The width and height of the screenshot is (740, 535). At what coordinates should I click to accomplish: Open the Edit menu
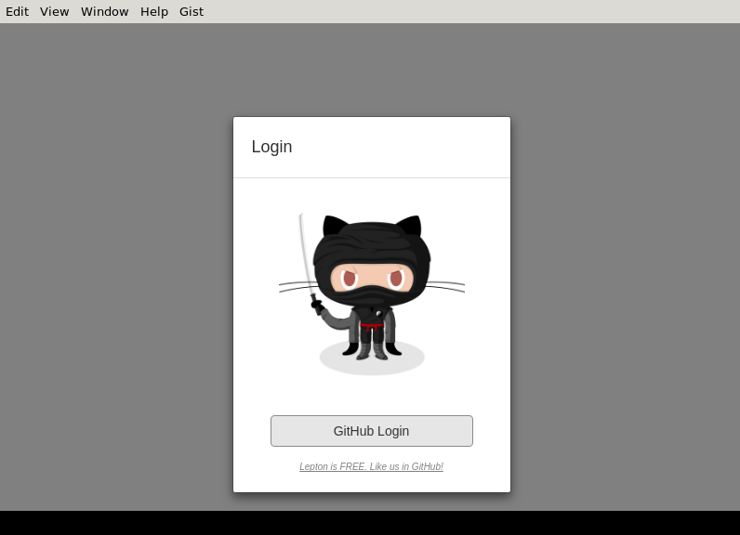click(17, 11)
